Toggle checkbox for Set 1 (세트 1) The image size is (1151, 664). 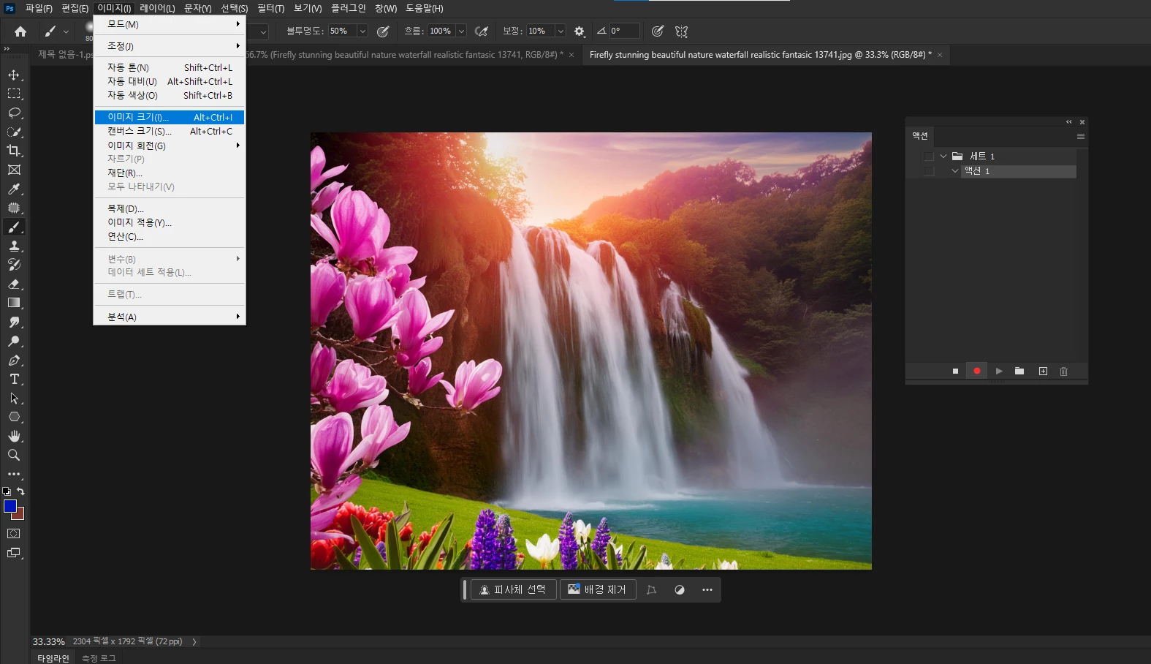click(x=929, y=156)
